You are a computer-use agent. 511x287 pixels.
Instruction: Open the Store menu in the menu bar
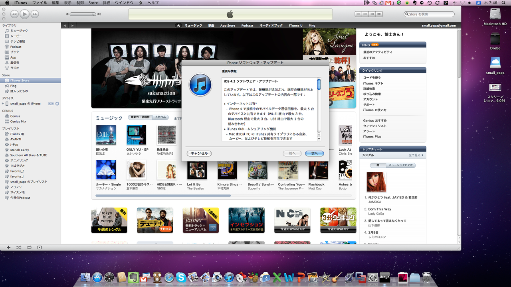pyautogui.click(x=93, y=3)
